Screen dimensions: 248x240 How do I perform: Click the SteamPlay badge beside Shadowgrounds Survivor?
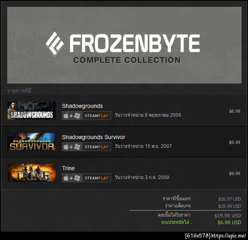[97, 147]
